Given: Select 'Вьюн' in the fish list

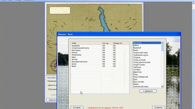Looking at the screenshot, I should [147, 50].
